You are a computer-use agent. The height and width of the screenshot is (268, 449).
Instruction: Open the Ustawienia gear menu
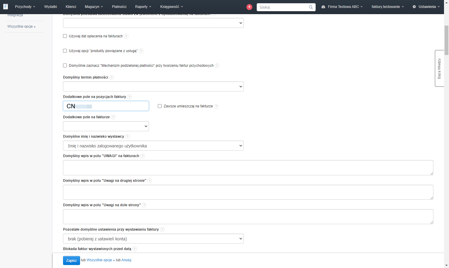(426, 7)
